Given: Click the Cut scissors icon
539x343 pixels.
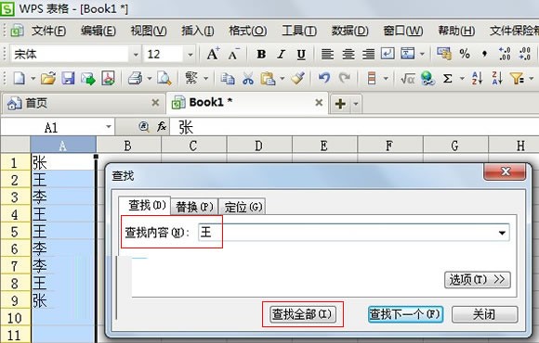Looking at the screenshot, I should click(x=248, y=79).
